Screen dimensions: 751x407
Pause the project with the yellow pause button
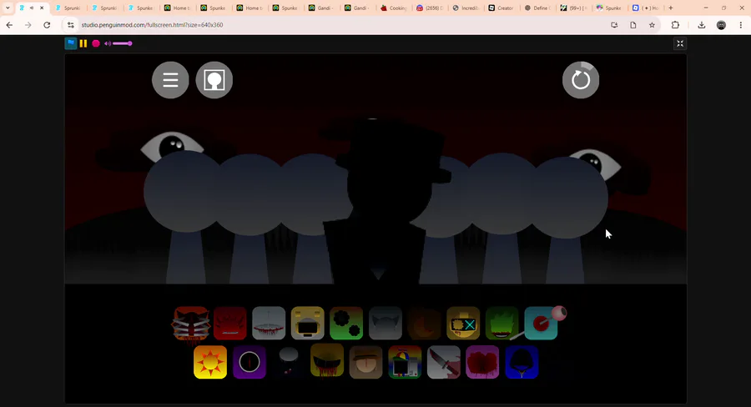click(83, 43)
